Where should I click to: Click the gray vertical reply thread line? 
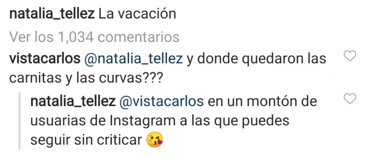tap(20, 121)
